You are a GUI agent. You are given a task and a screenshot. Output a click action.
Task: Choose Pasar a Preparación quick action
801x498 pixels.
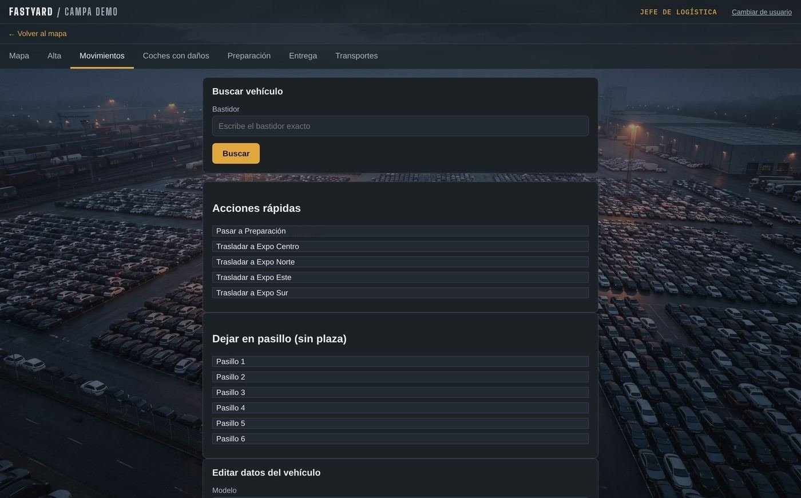click(x=400, y=231)
